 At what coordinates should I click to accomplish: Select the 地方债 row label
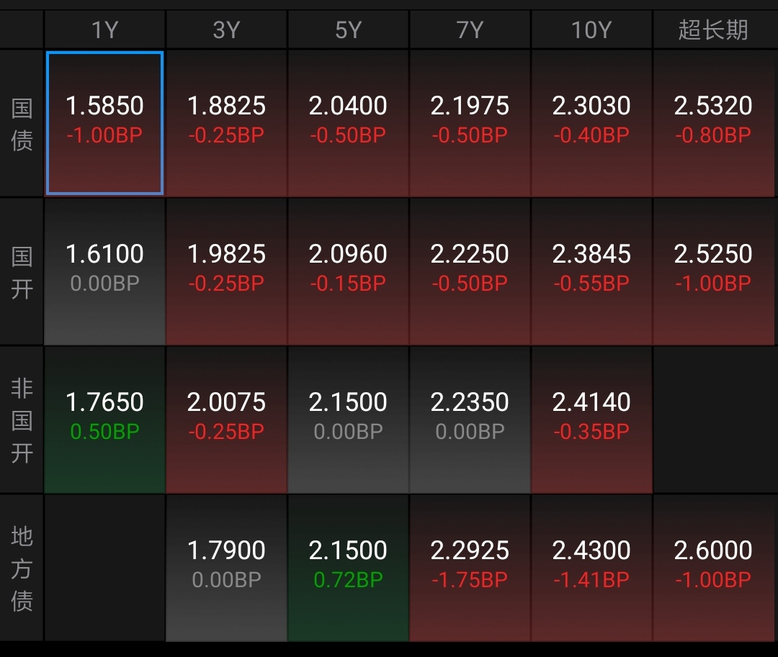[x=22, y=568]
